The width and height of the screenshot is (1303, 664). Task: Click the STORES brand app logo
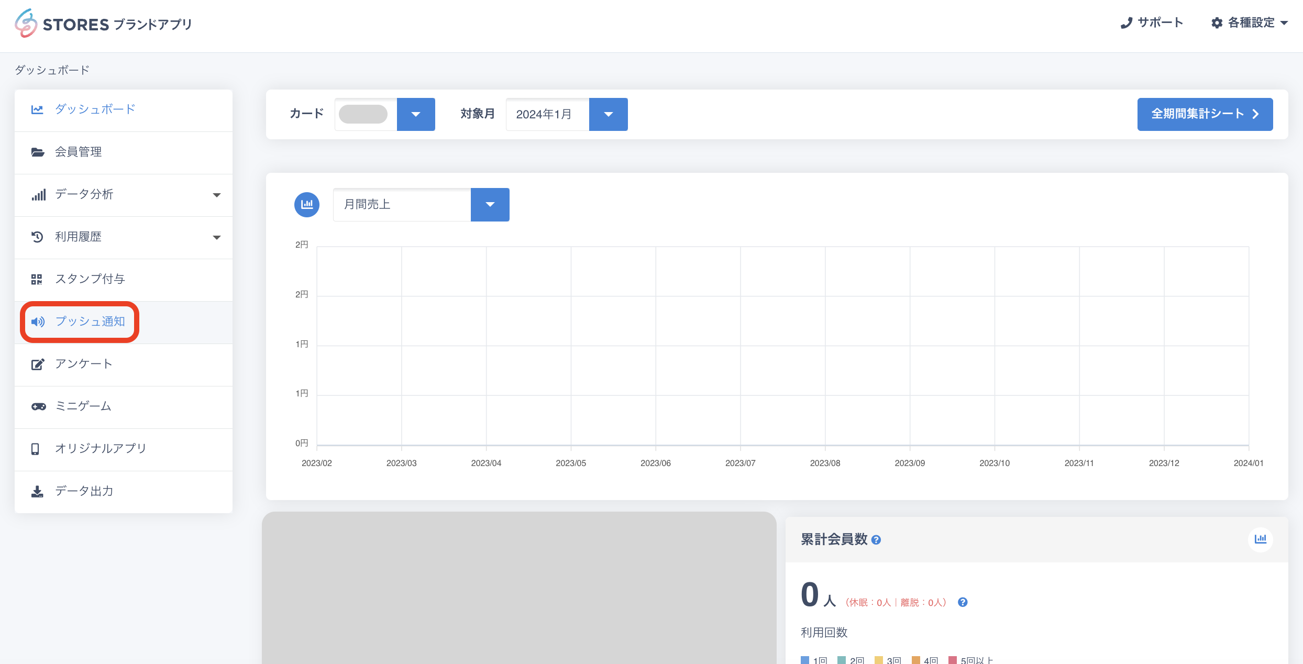(104, 24)
